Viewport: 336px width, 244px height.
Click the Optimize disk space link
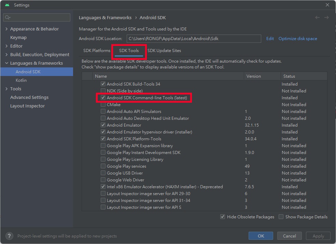(x=298, y=39)
